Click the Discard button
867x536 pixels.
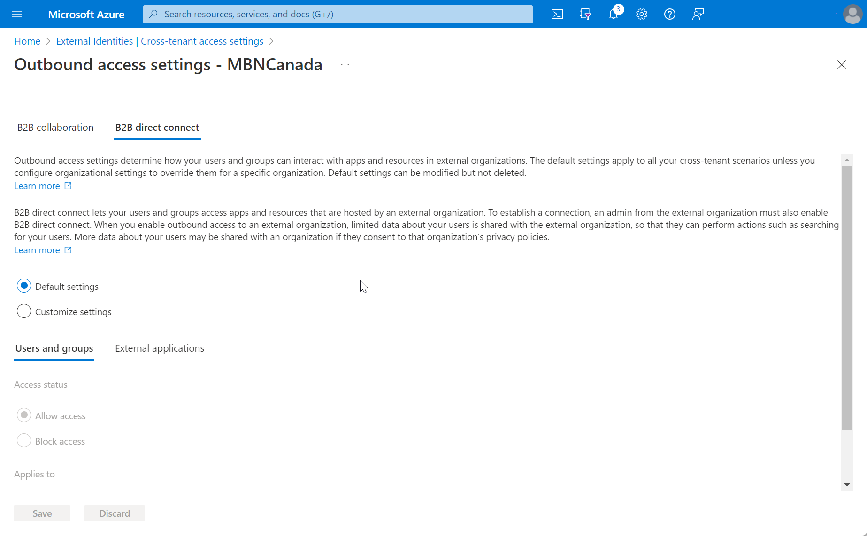(x=115, y=513)
